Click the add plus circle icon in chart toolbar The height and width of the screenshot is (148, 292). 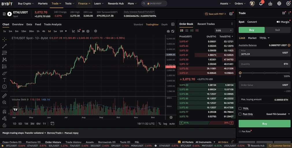point(95,31)
